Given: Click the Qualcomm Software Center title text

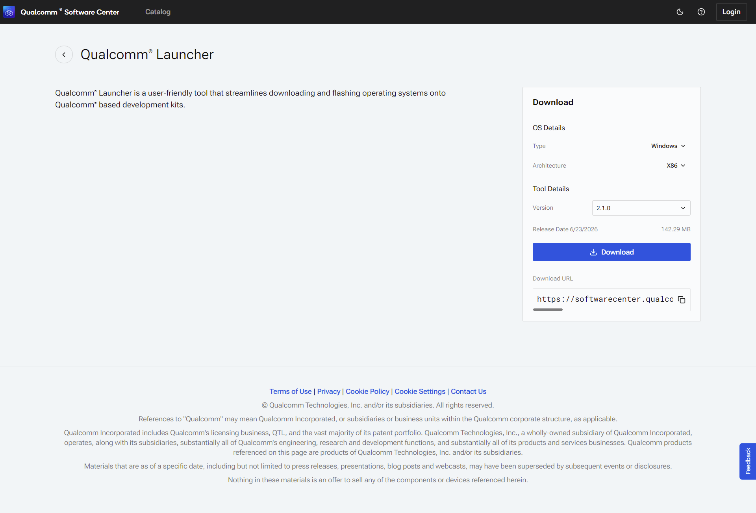Looking at the screenshot, I should click(x=70, y=12).
